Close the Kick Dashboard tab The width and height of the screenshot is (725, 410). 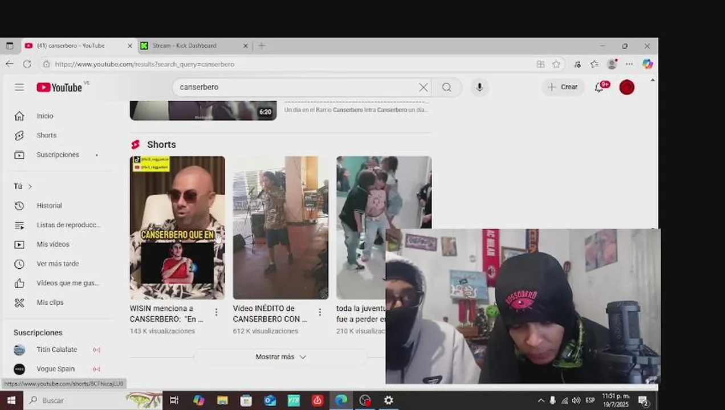click(246, 46)
